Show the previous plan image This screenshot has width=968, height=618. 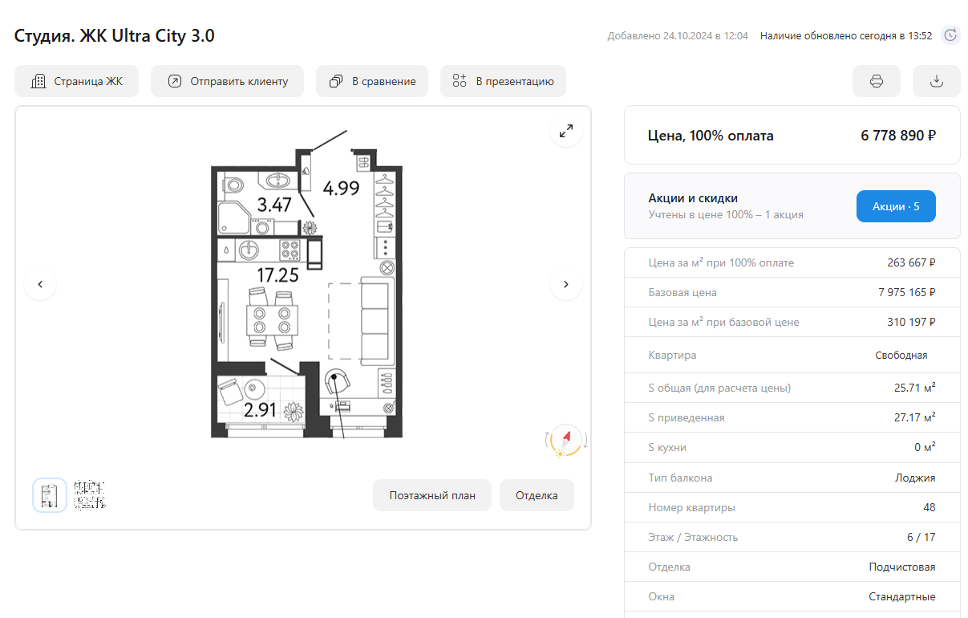pyautogui.click(x=40, y=283)
